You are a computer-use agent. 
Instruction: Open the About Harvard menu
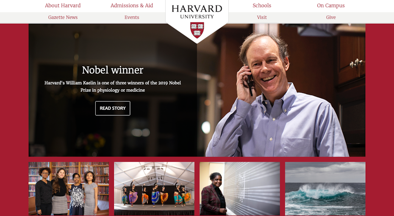pyautogui.click(x=63, y=5)
